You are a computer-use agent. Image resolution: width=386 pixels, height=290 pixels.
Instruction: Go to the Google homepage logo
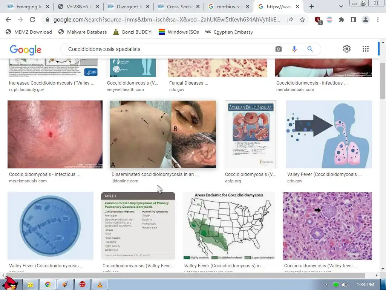(x=26, y=50)
